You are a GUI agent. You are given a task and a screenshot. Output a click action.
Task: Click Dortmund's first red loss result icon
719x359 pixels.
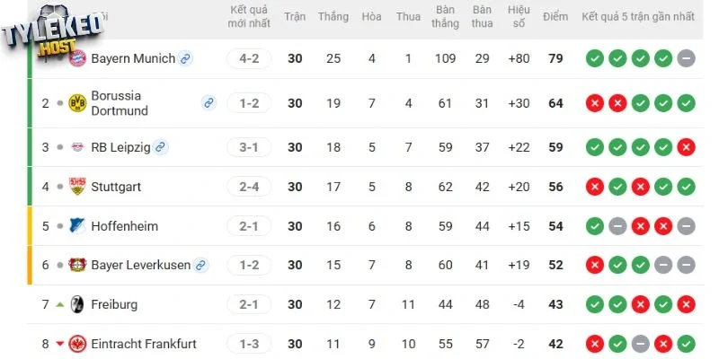coord(594,103)
